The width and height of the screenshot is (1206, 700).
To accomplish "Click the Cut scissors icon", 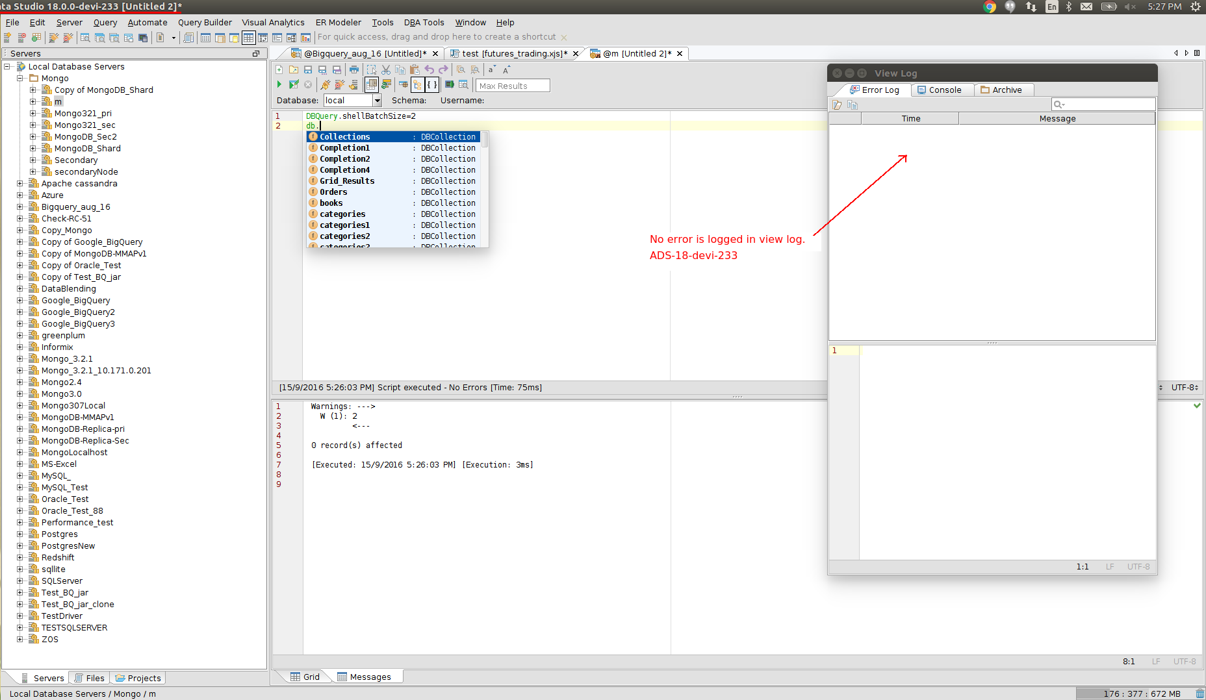I will (386, 69).
